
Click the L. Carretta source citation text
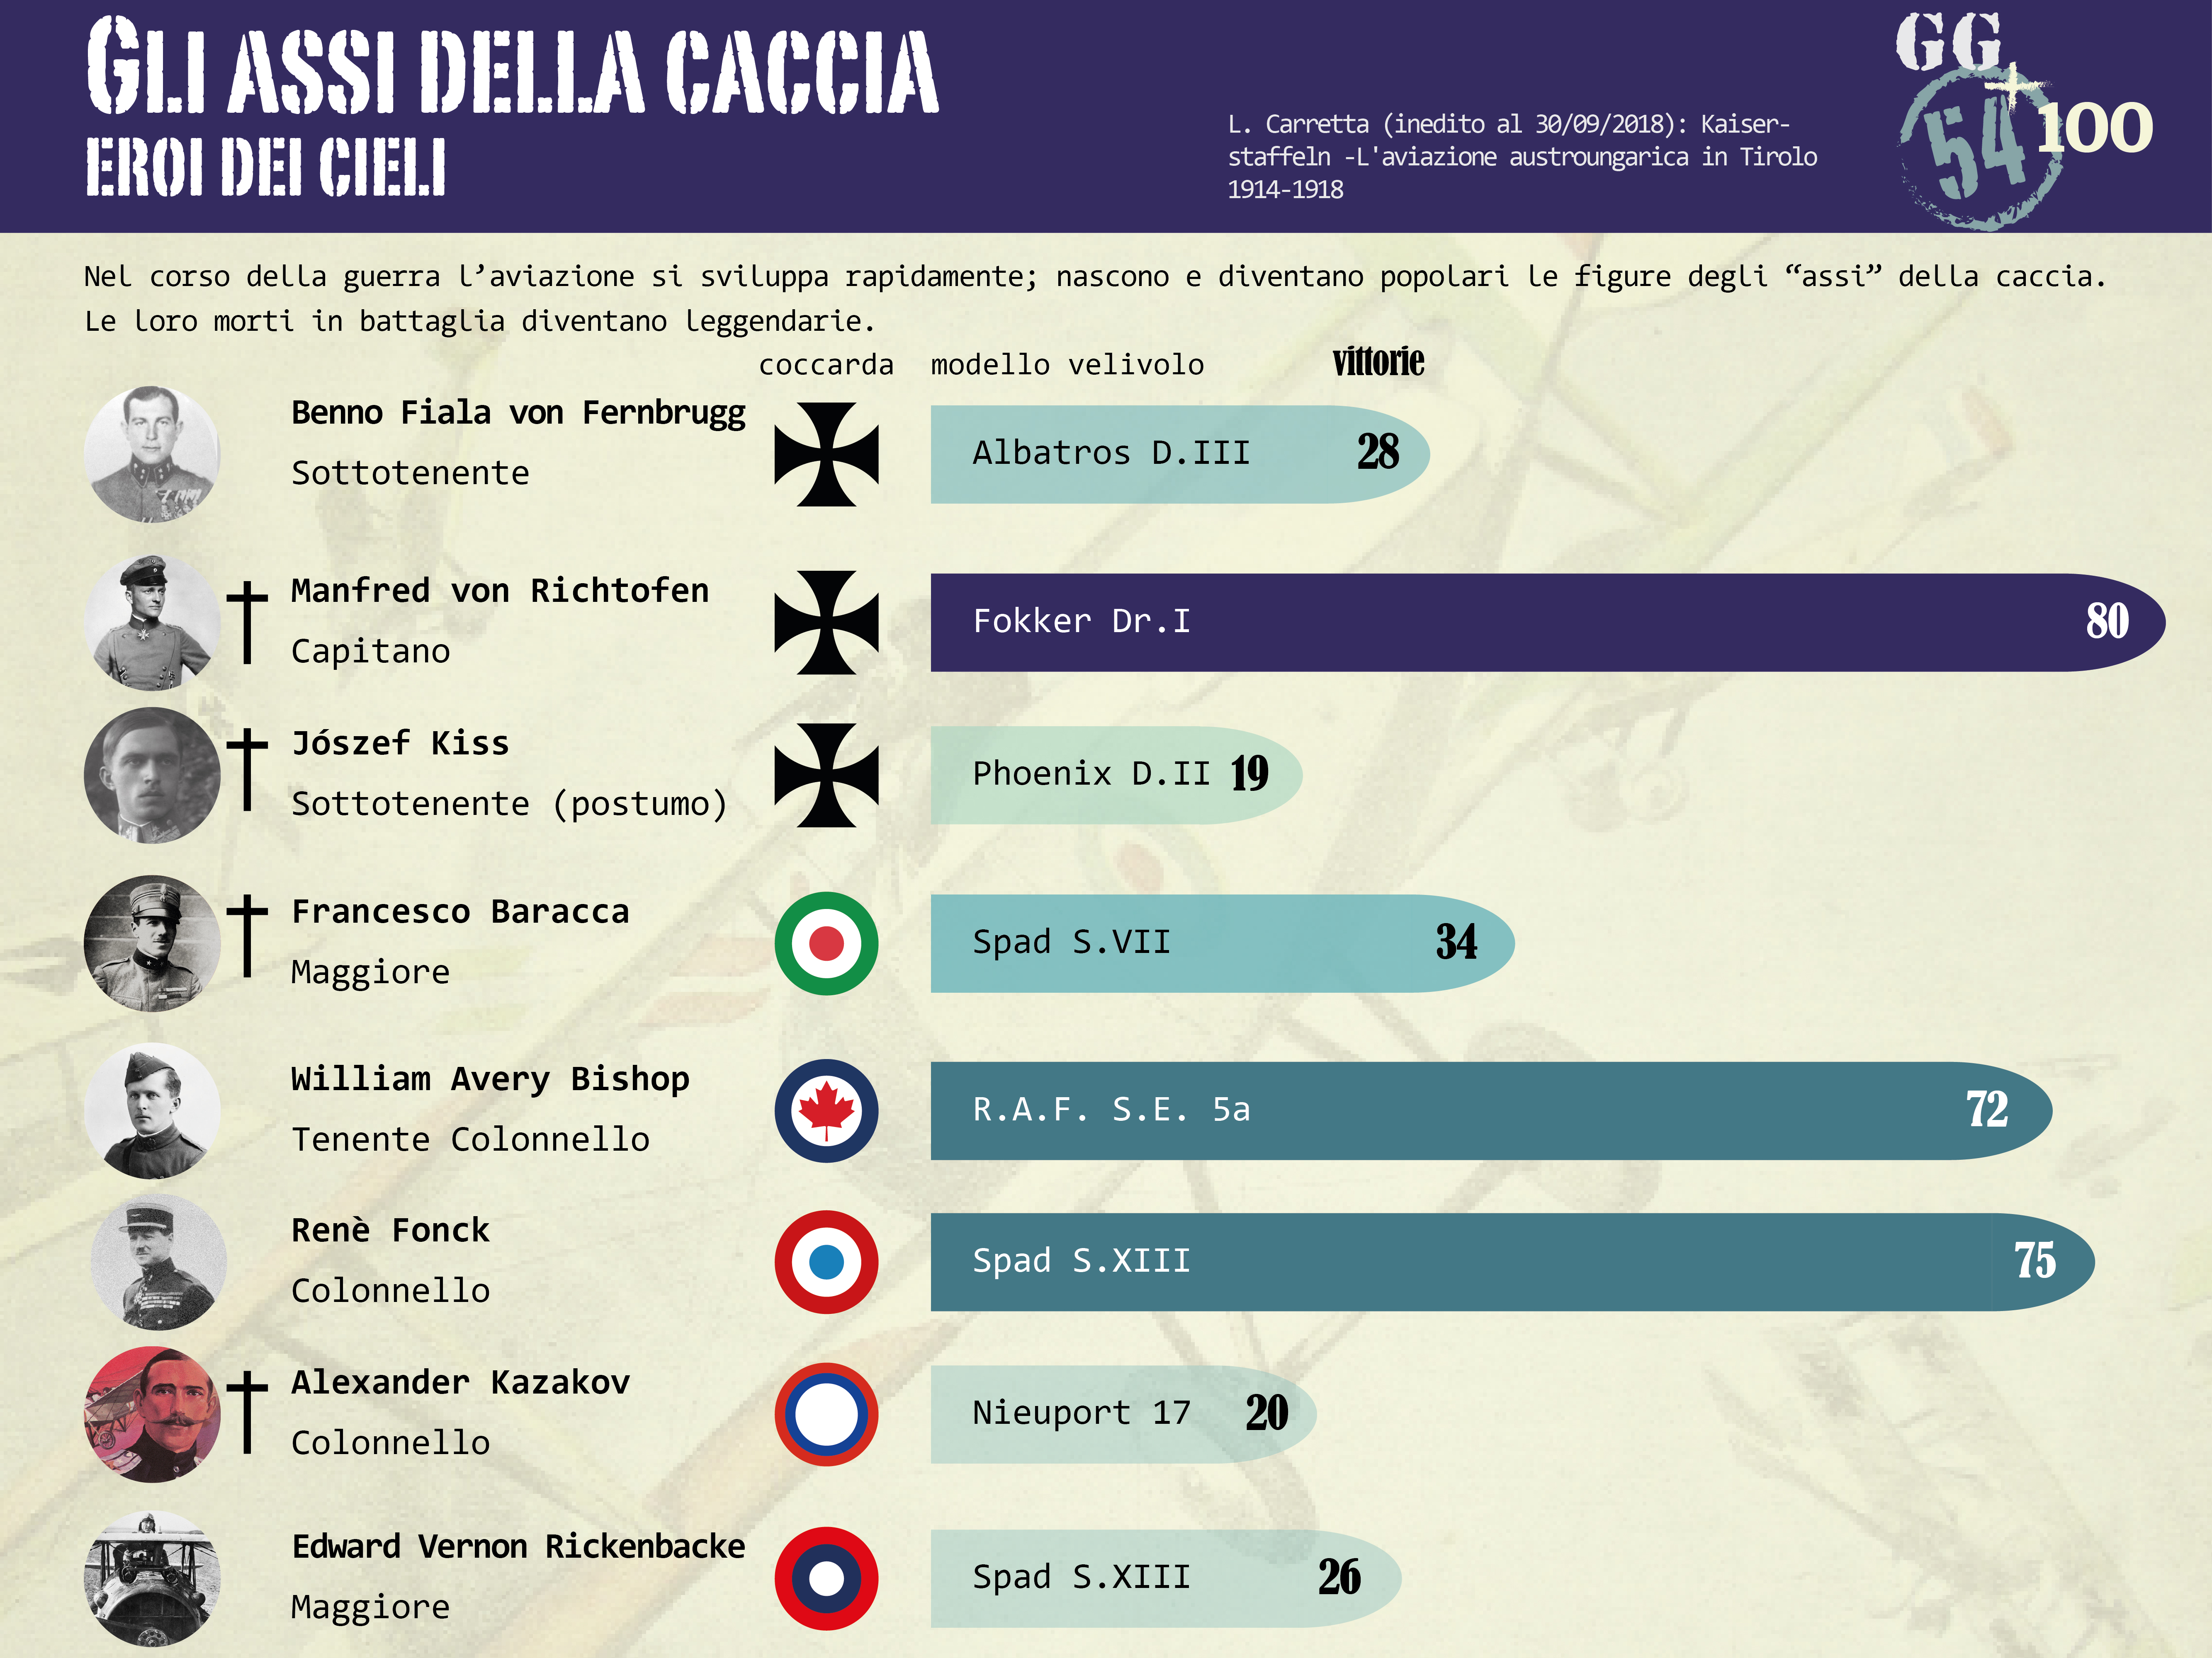[x=1522, y=156]
